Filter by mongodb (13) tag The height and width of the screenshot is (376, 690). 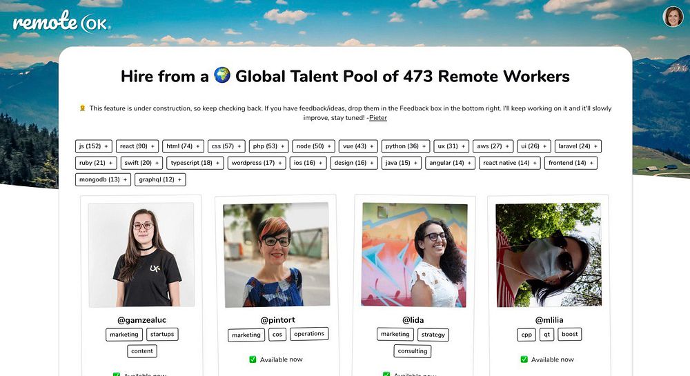pos(103,179)
